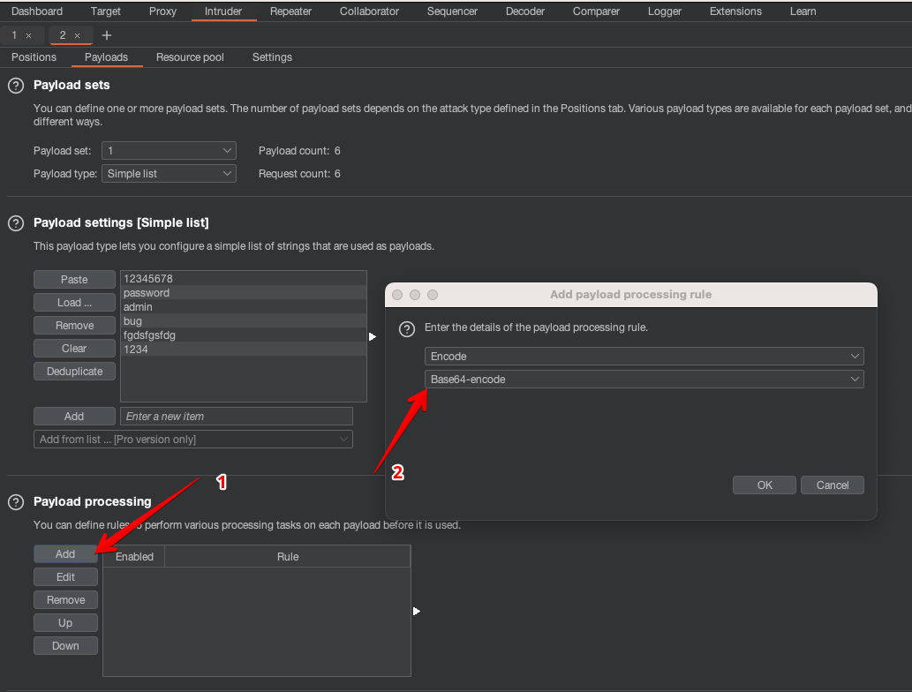Click Remove in Payload processing
912x692 pixels.
pos(65,600)
